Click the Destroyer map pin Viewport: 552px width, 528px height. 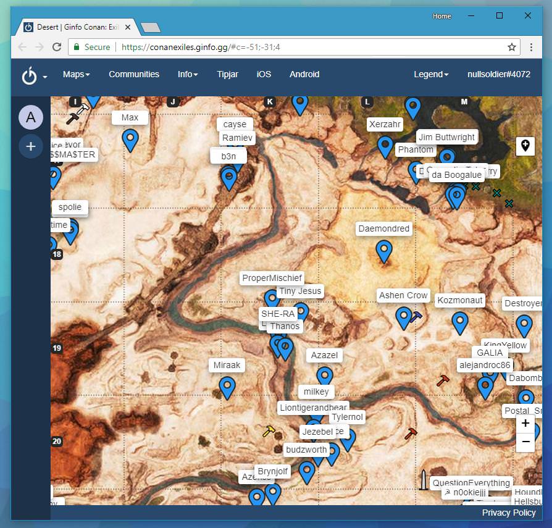click(524, 326)
